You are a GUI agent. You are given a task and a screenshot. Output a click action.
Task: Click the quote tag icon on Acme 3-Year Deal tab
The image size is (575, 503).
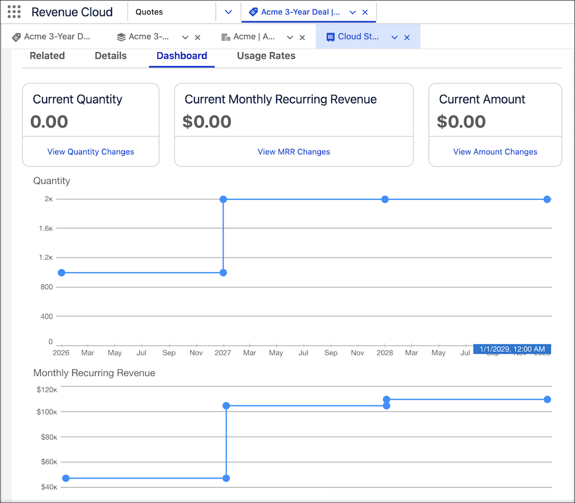pos(253,12)
